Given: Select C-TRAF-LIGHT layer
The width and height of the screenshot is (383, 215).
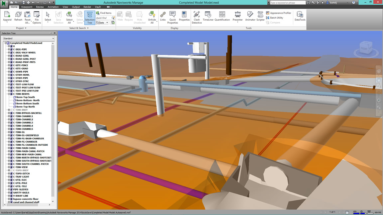Looking at the screenshot, I should (x=21, y=177).
